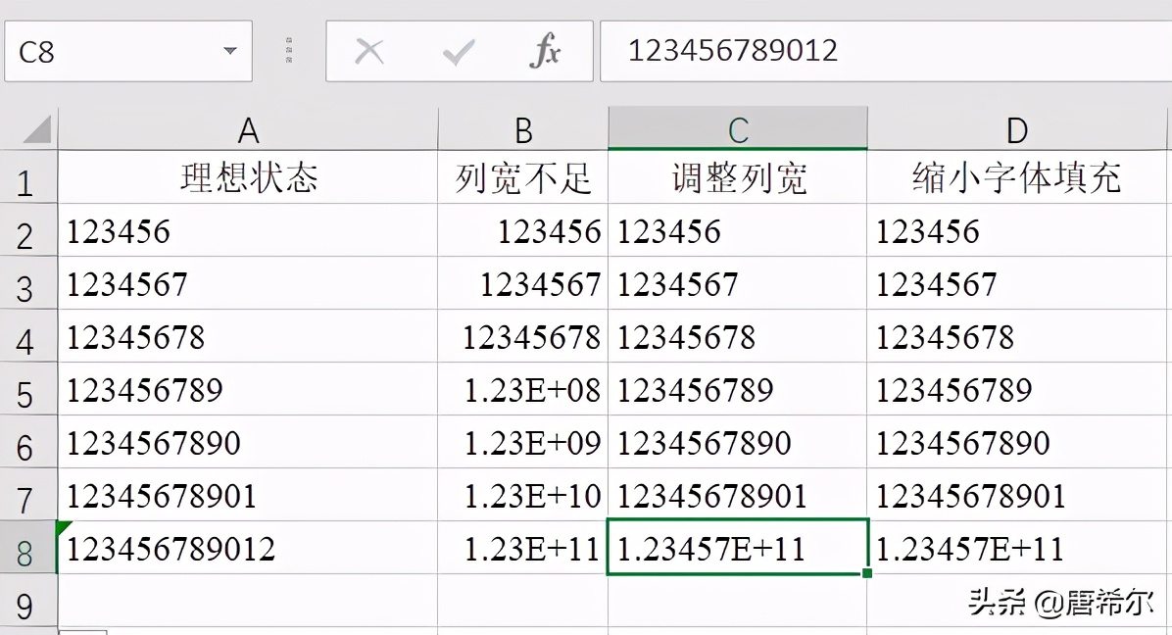The height and width of the screenshot is (635, 1172).
Task: Click the green error indicator in A8
Action: [x=64, y=528]
